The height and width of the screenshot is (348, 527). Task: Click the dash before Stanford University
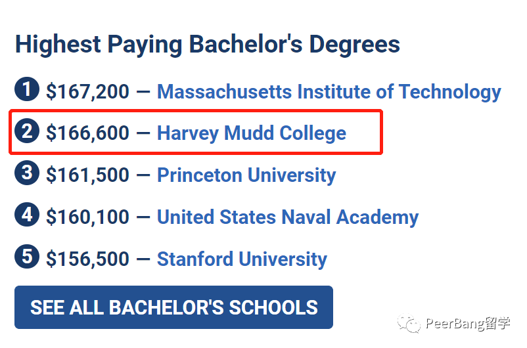click(x=143, y=259)
